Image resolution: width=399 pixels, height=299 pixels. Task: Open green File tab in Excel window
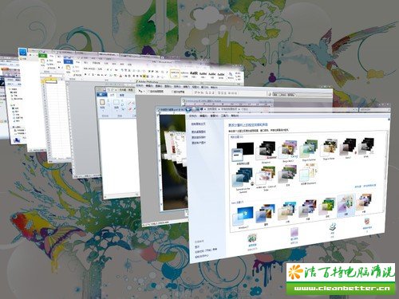tap(42, 55)
